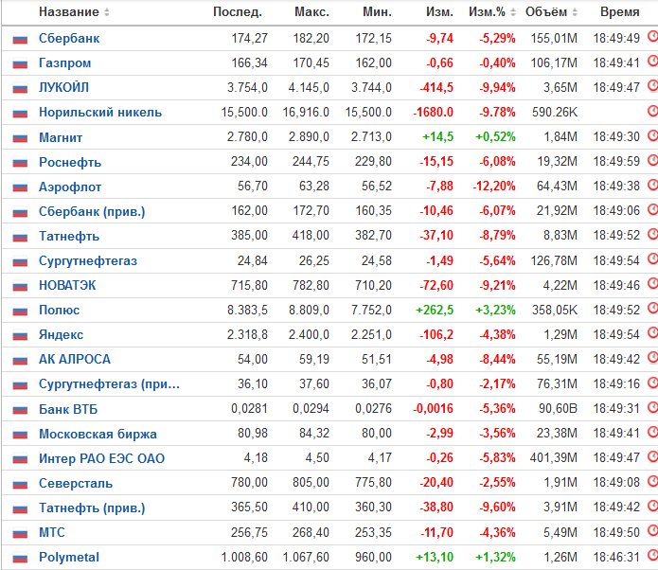Open the Polymetal stock link

tap(69, 557)
